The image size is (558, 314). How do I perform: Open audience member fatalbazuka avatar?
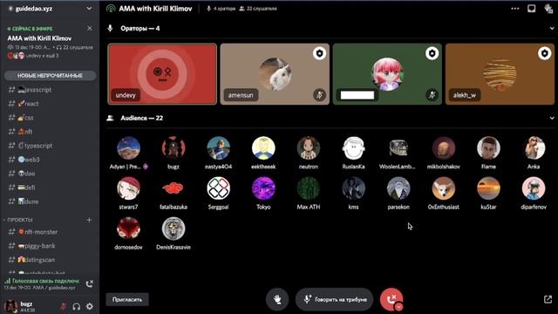pos(174,188)
